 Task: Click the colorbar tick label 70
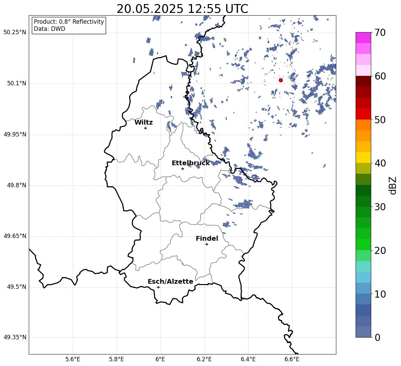tap(380, 33)
